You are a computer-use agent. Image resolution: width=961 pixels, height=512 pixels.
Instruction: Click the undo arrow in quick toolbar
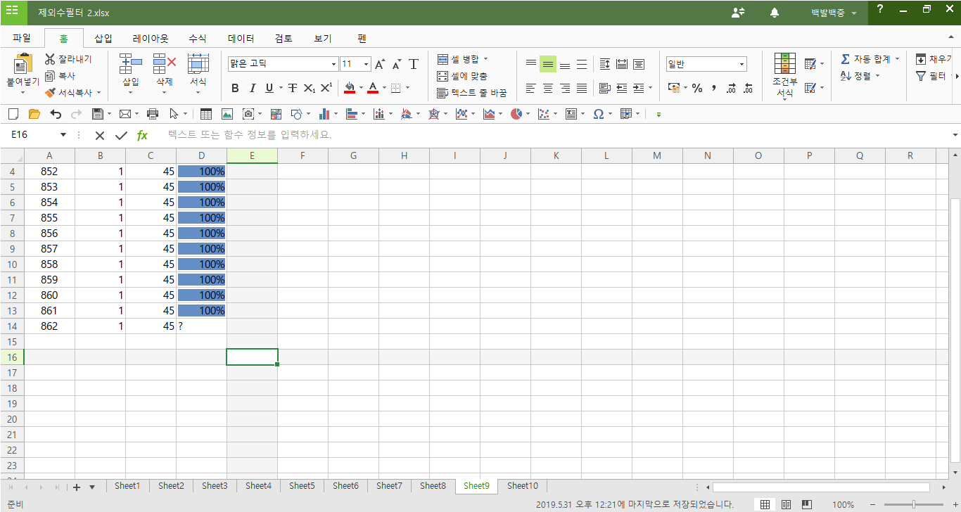click(56, 114)
